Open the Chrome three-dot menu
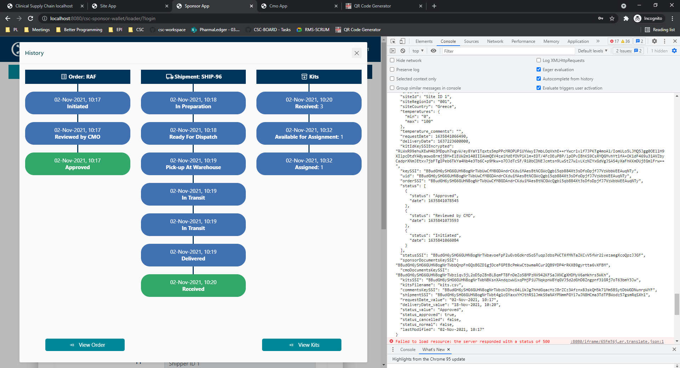Image resolution: width=680 pixels, height=368 pixels. click(672, 18)
